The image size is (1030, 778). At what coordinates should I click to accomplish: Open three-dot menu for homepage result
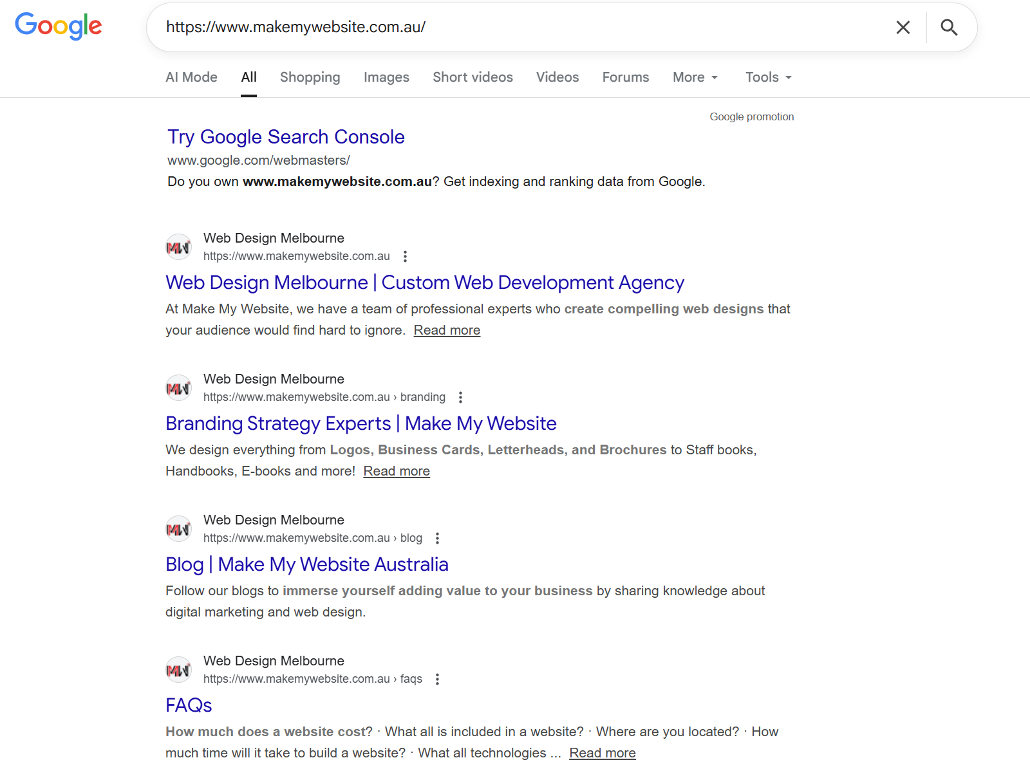[405, 256]
